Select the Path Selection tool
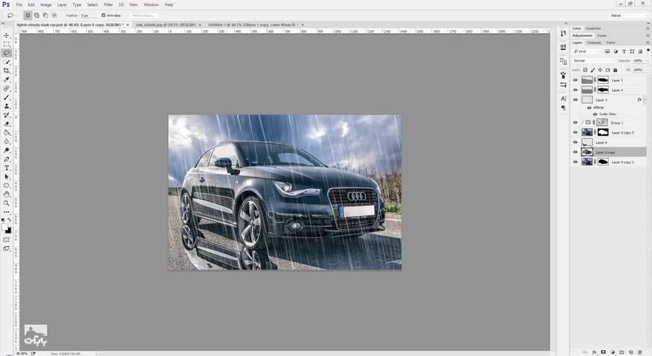 tap(6, 177)
